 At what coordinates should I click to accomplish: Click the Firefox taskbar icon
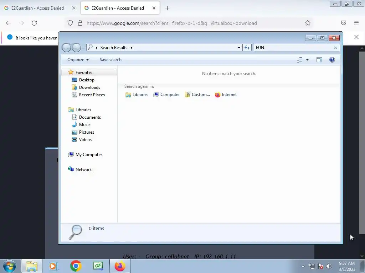pos(120,266)
